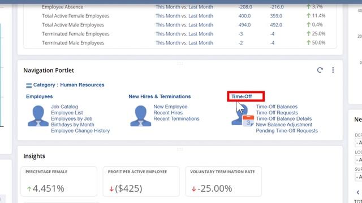Open Pending Time-Off Requests link
Image resolution: width=362 pixels, height=203 pixels.
click(287, 130)
